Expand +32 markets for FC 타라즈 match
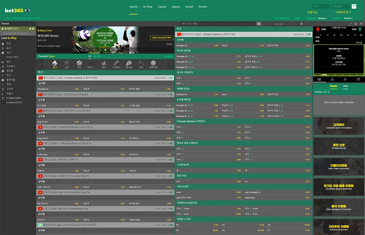 170,225
